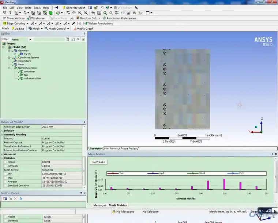
Task: Expand the Part 5 tree node
Action: [x=15, y=54]
